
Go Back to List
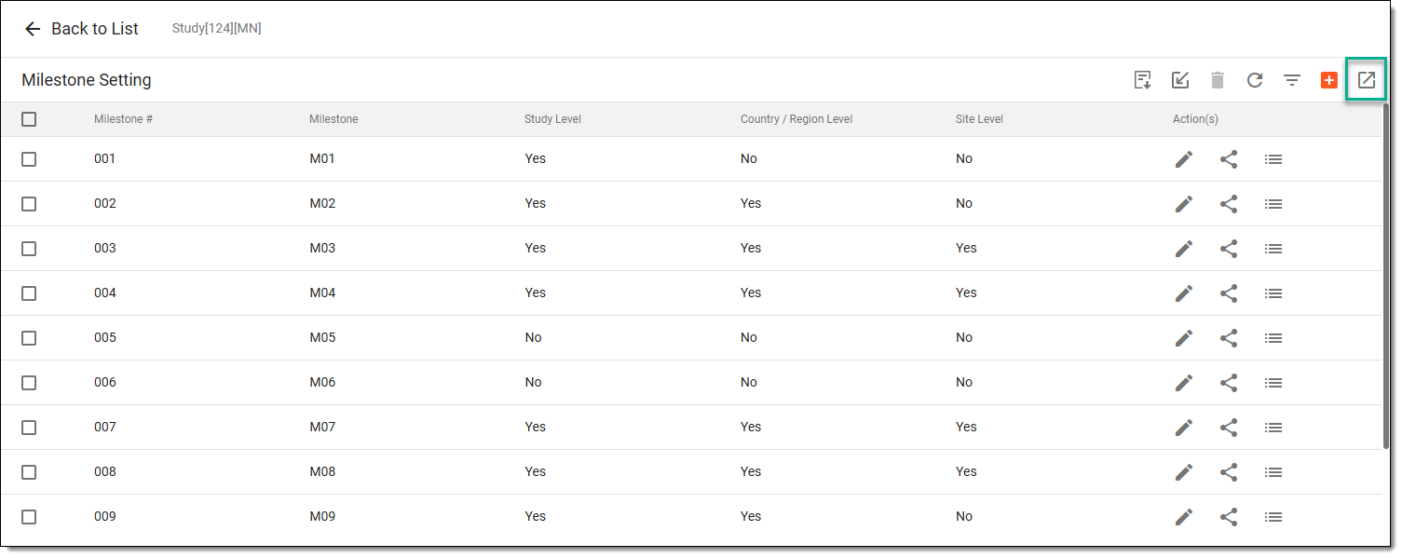pos(94,29)
